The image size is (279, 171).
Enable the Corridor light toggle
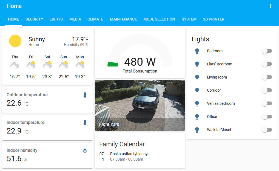pos(267,90)
